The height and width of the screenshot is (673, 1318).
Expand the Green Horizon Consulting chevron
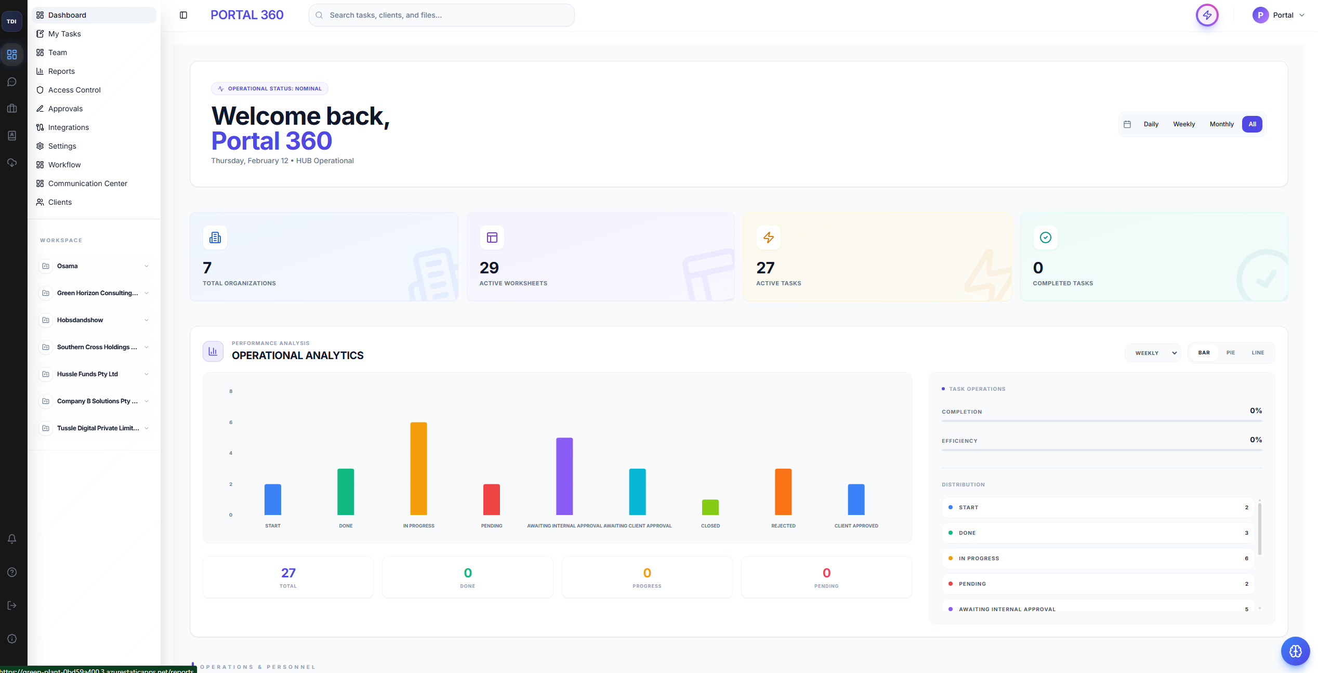pyautogui.click(x=147, y=293)
